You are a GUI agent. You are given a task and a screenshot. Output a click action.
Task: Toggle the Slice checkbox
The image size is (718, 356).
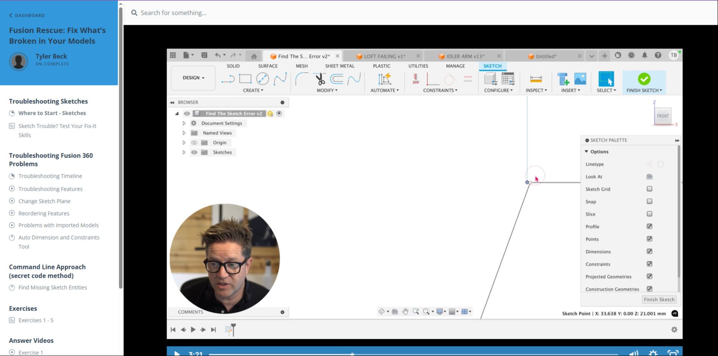pyautogui.click(x=649, y=214)
